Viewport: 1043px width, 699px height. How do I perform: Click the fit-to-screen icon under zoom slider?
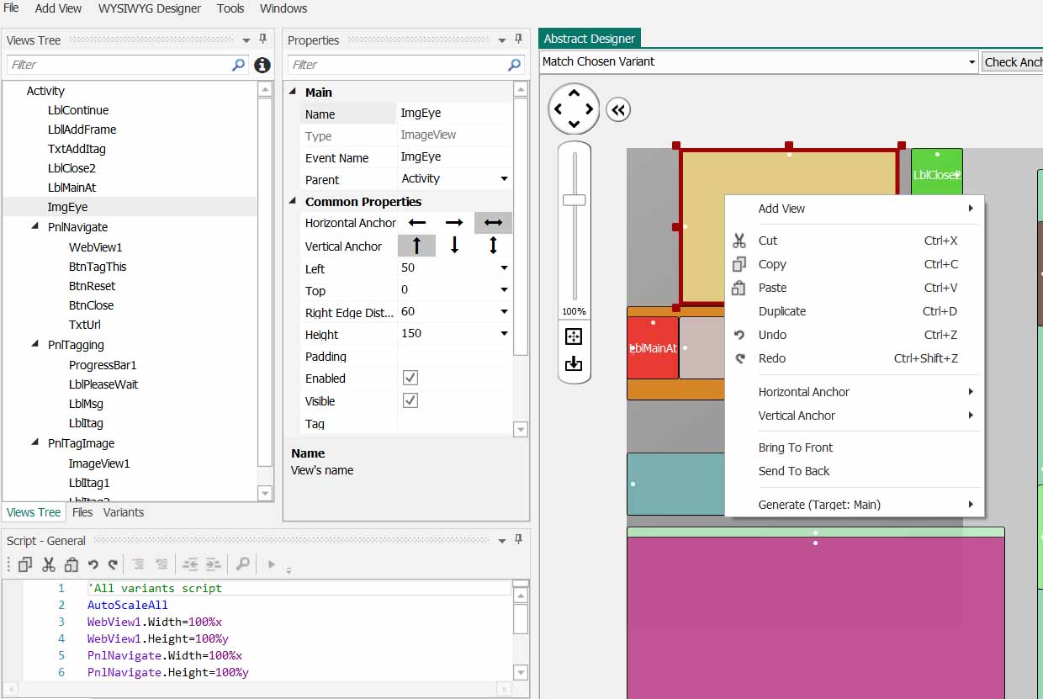[574, 336]
